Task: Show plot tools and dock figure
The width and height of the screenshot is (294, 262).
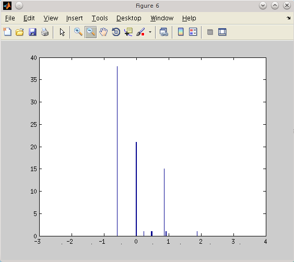Action: point(222,32)
